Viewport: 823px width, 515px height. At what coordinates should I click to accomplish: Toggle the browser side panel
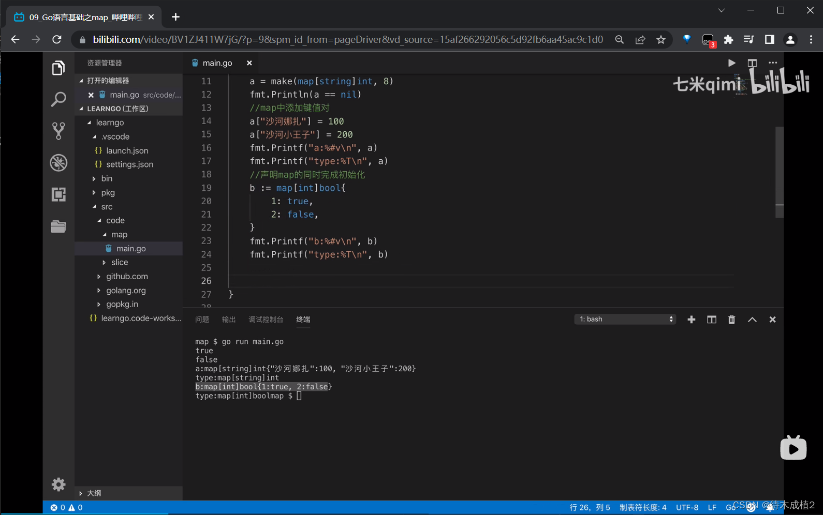[x=769, y=40]
